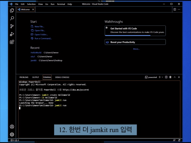Open the feedback icon in status bar
The height and width of the screenshot is (143, 191).
pos(174,140)
